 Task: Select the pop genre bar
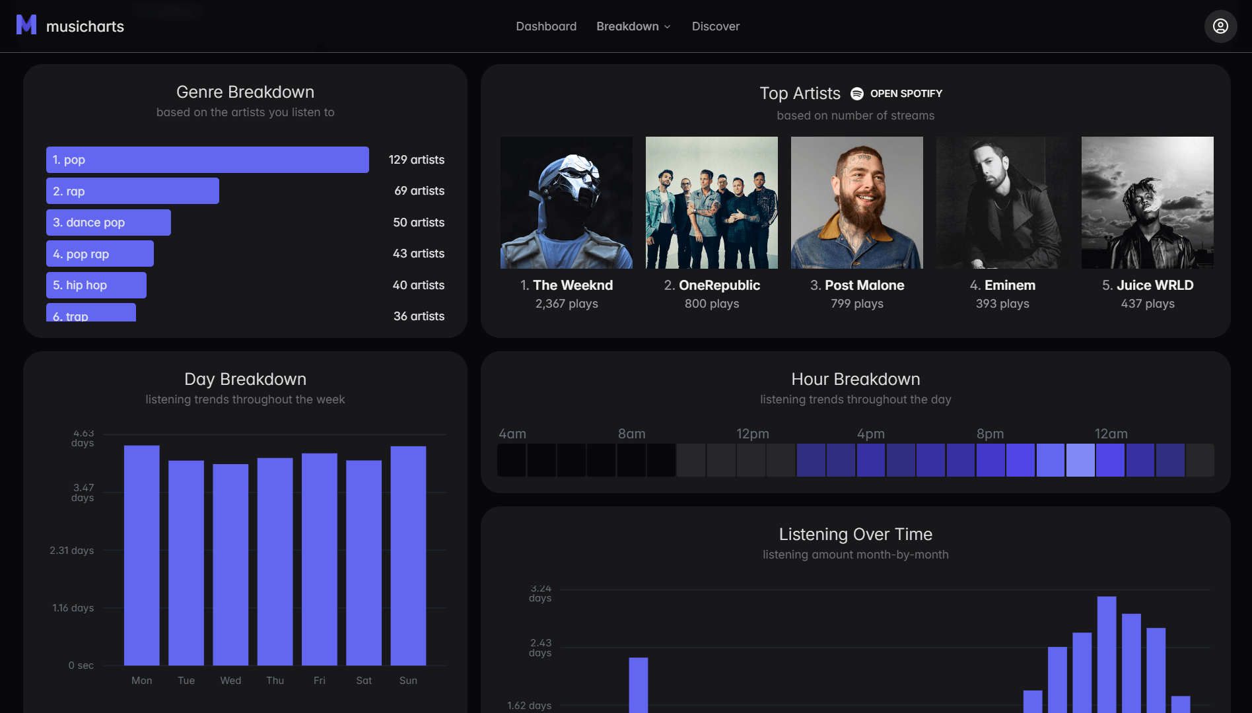tap(207, 160)
